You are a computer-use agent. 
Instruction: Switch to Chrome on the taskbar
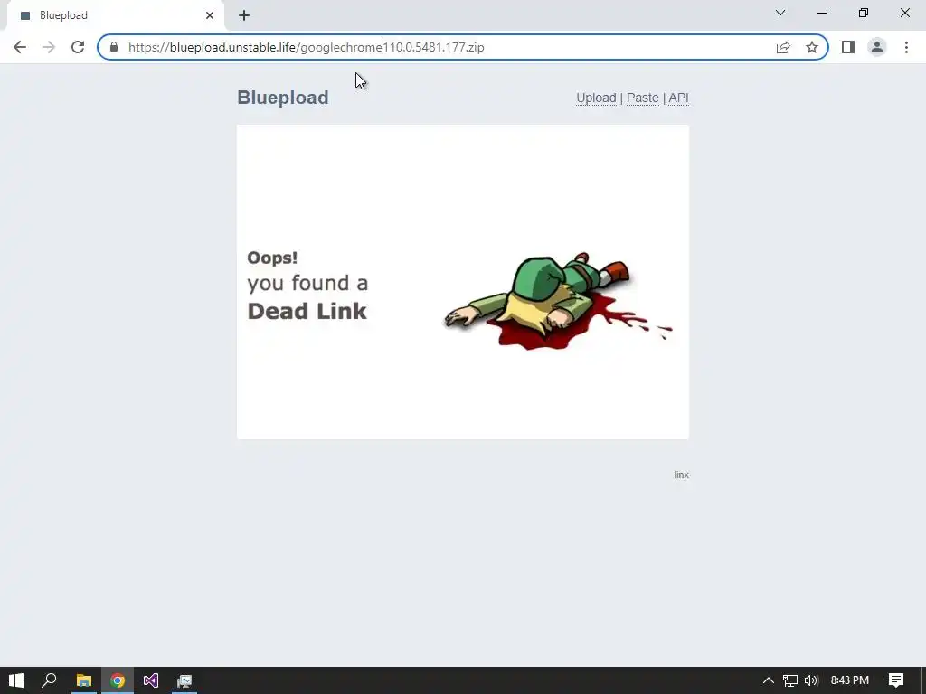tap(118, 680)
